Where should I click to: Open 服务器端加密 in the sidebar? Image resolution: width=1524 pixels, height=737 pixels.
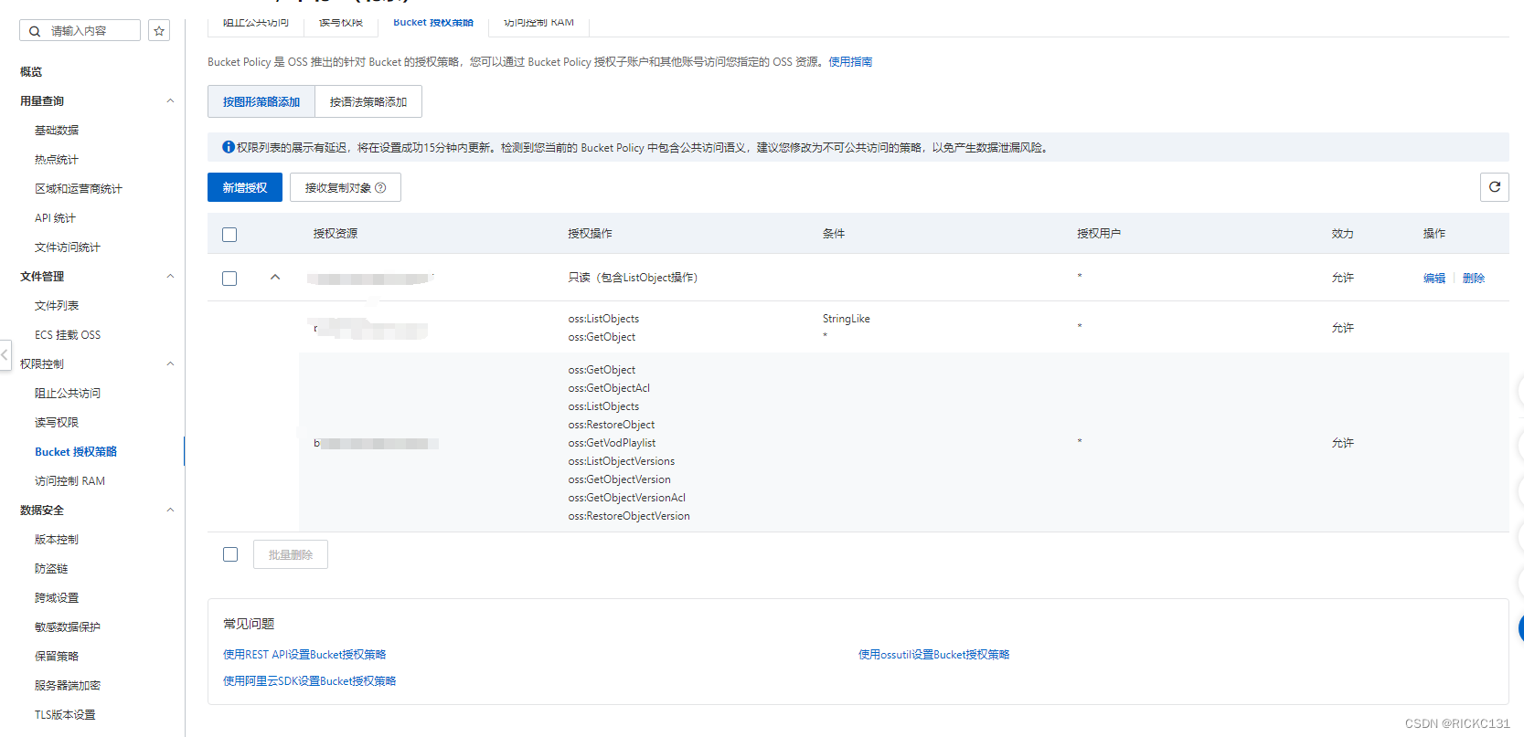[x=68, y=685]
